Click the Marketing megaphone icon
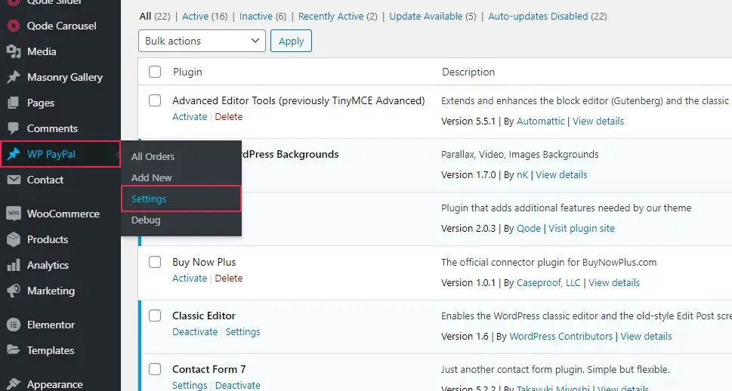Viewport: 732px width, 391px height. 14,291
